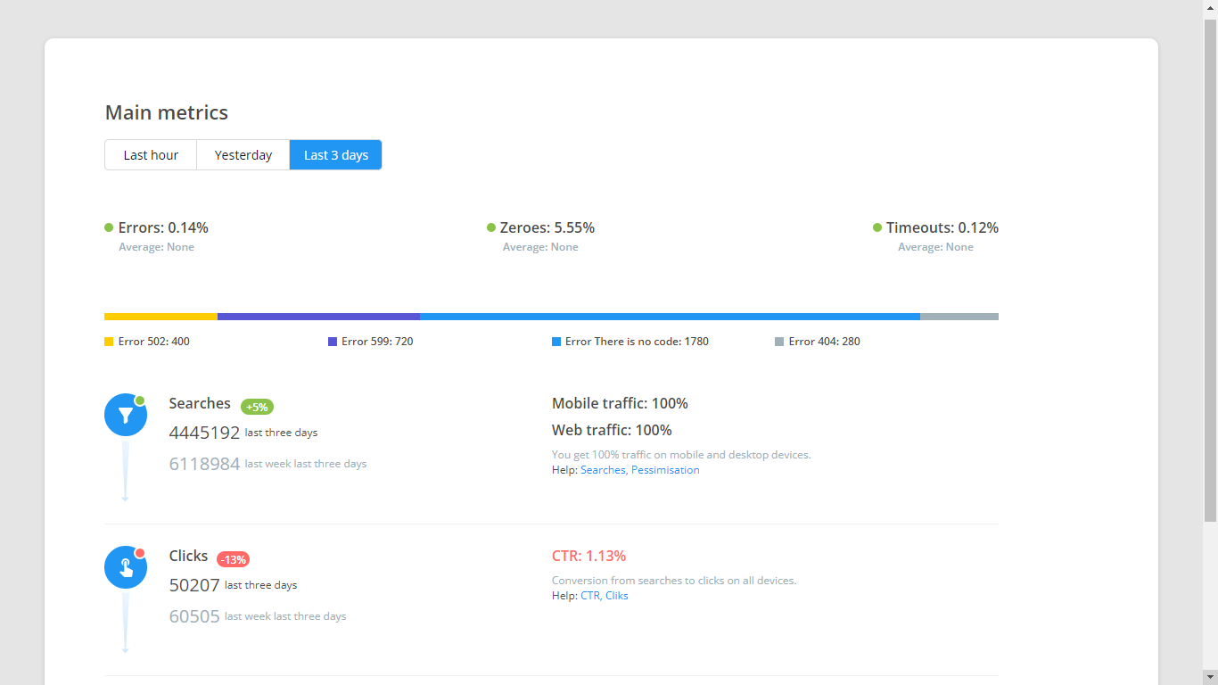Click the scrollbar down arrow

tap(1210, 678)
